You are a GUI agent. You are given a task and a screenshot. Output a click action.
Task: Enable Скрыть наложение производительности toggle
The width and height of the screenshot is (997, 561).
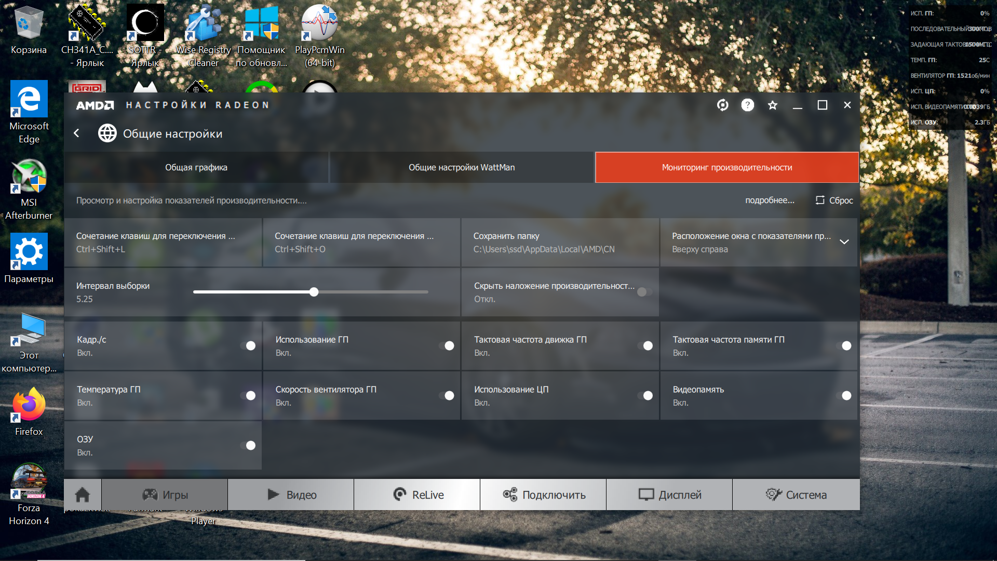click(644, 292)
